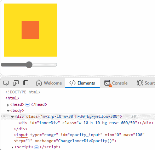This screenshot has height=150, width=155.
Task: Toggle the activity bar sidebar icon
Action: tap(26, 83)
